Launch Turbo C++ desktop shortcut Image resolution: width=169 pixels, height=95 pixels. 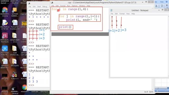[15, 76]
